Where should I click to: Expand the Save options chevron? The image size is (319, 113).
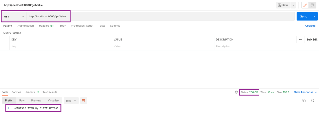[293, 5]
